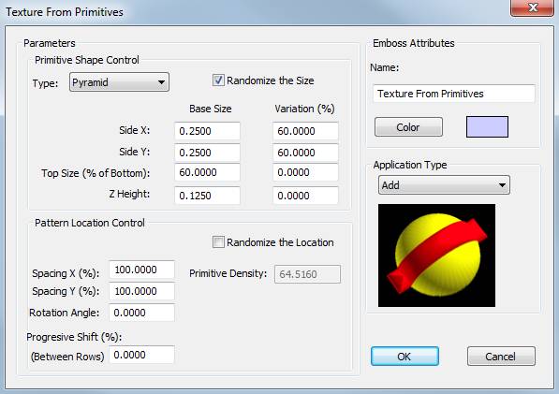Viewport: 559px width, 394px height.
Task: Click the Spacing X percent field
Action: click(141, 270)
